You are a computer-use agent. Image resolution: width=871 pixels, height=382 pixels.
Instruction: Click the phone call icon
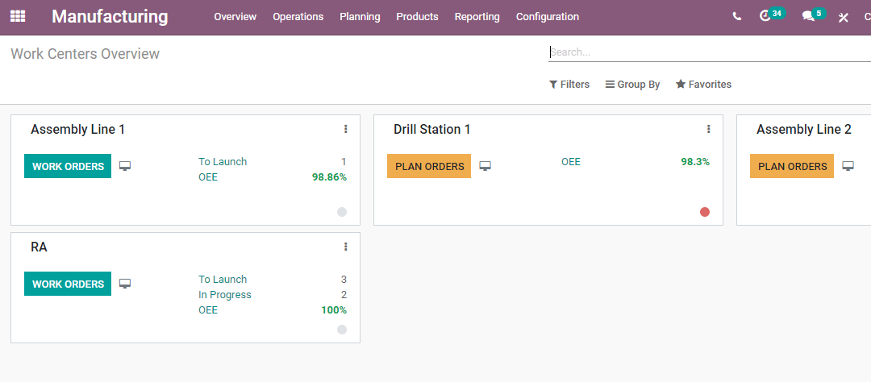736,16
